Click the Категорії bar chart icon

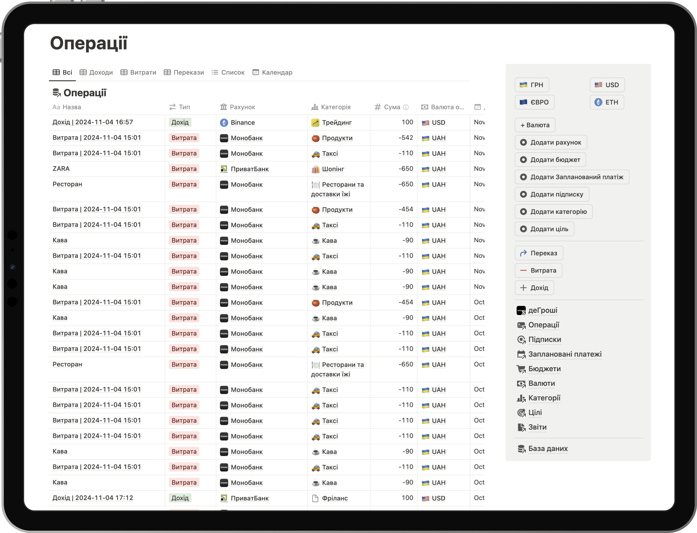click(x=521, y=398)
